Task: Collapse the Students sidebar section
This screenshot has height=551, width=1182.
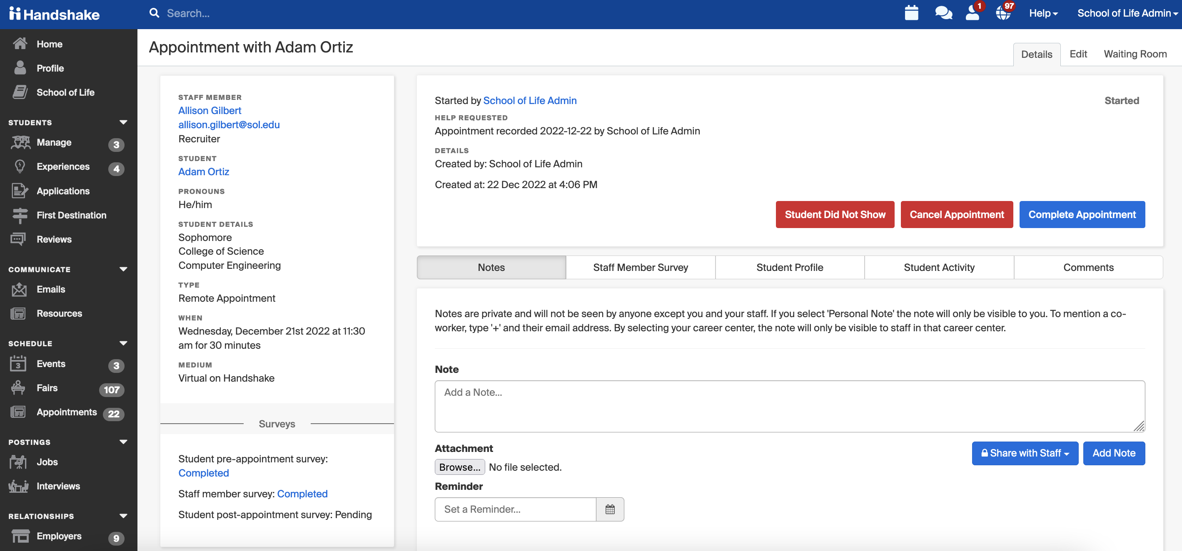Action: coord(123,122)
